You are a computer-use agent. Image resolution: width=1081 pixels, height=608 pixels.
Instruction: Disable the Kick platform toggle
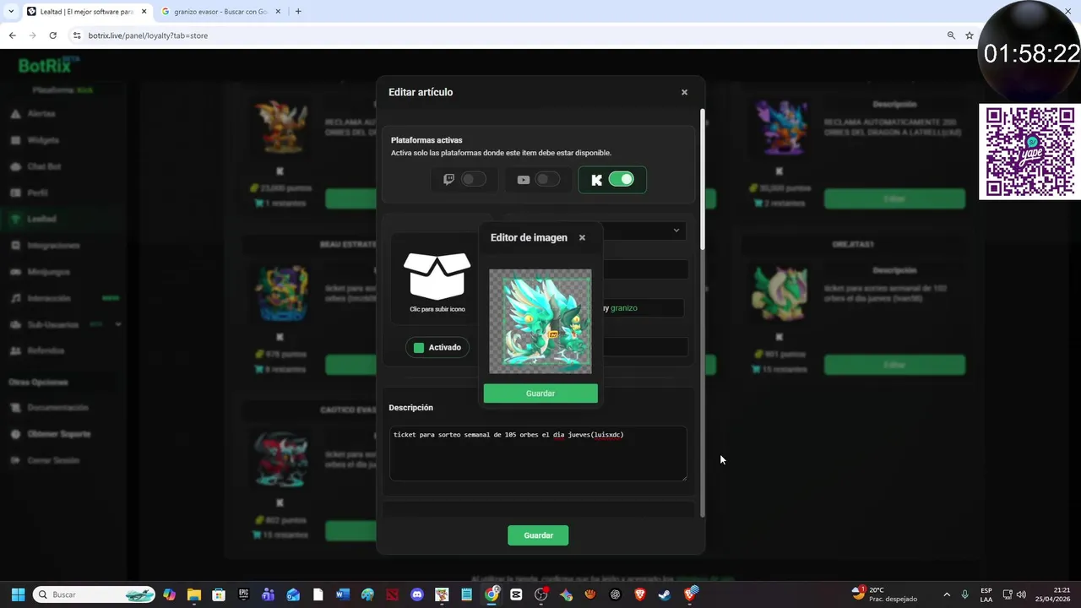[x=621, y=179]
